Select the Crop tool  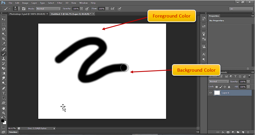(x=4, y=39)
